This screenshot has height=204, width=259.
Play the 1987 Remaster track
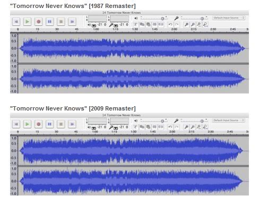(27, 22)
